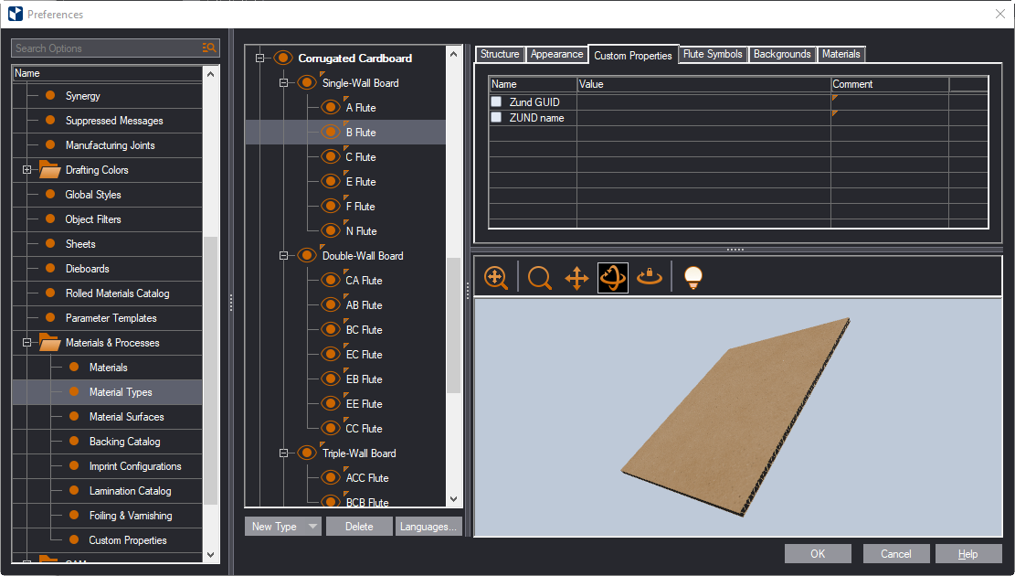Check the Zund GUID checkbox
Image resolution: width=1015 pixels, height=576 pixels.
click(x=496, y=102)
